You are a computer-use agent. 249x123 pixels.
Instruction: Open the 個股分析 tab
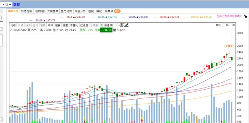[80, 11]
